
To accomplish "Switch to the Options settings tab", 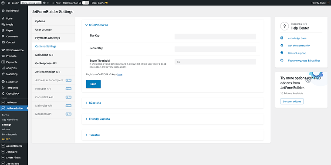I will (x=54, y=21).
